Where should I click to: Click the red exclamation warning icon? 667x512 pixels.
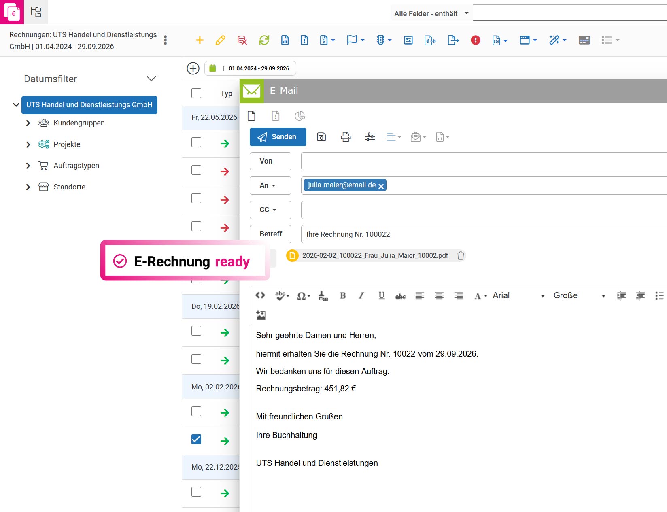pos(476,40)
